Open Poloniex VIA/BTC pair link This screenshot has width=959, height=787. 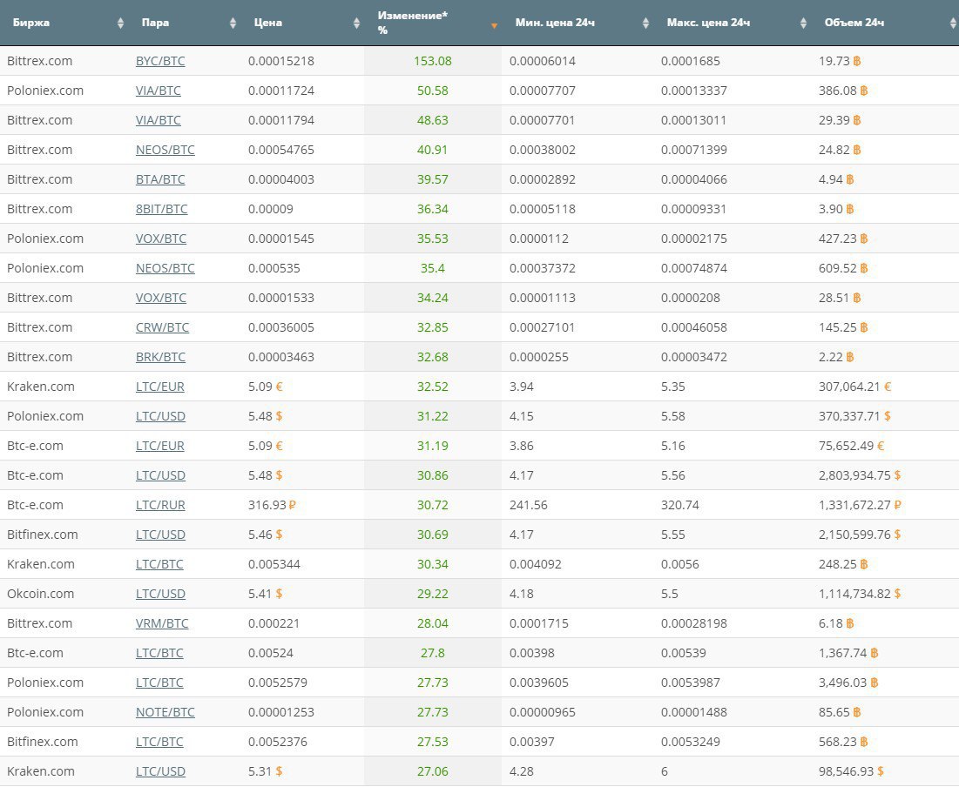tap(159, 91)
